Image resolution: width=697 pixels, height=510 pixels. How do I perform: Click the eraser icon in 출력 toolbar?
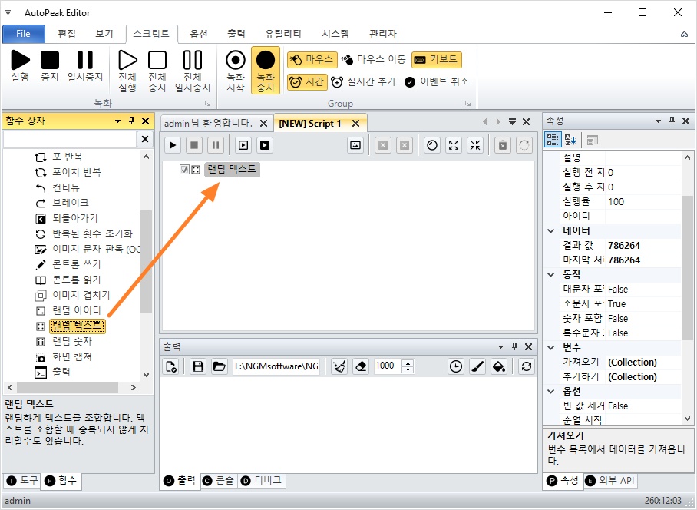[361, 366]
